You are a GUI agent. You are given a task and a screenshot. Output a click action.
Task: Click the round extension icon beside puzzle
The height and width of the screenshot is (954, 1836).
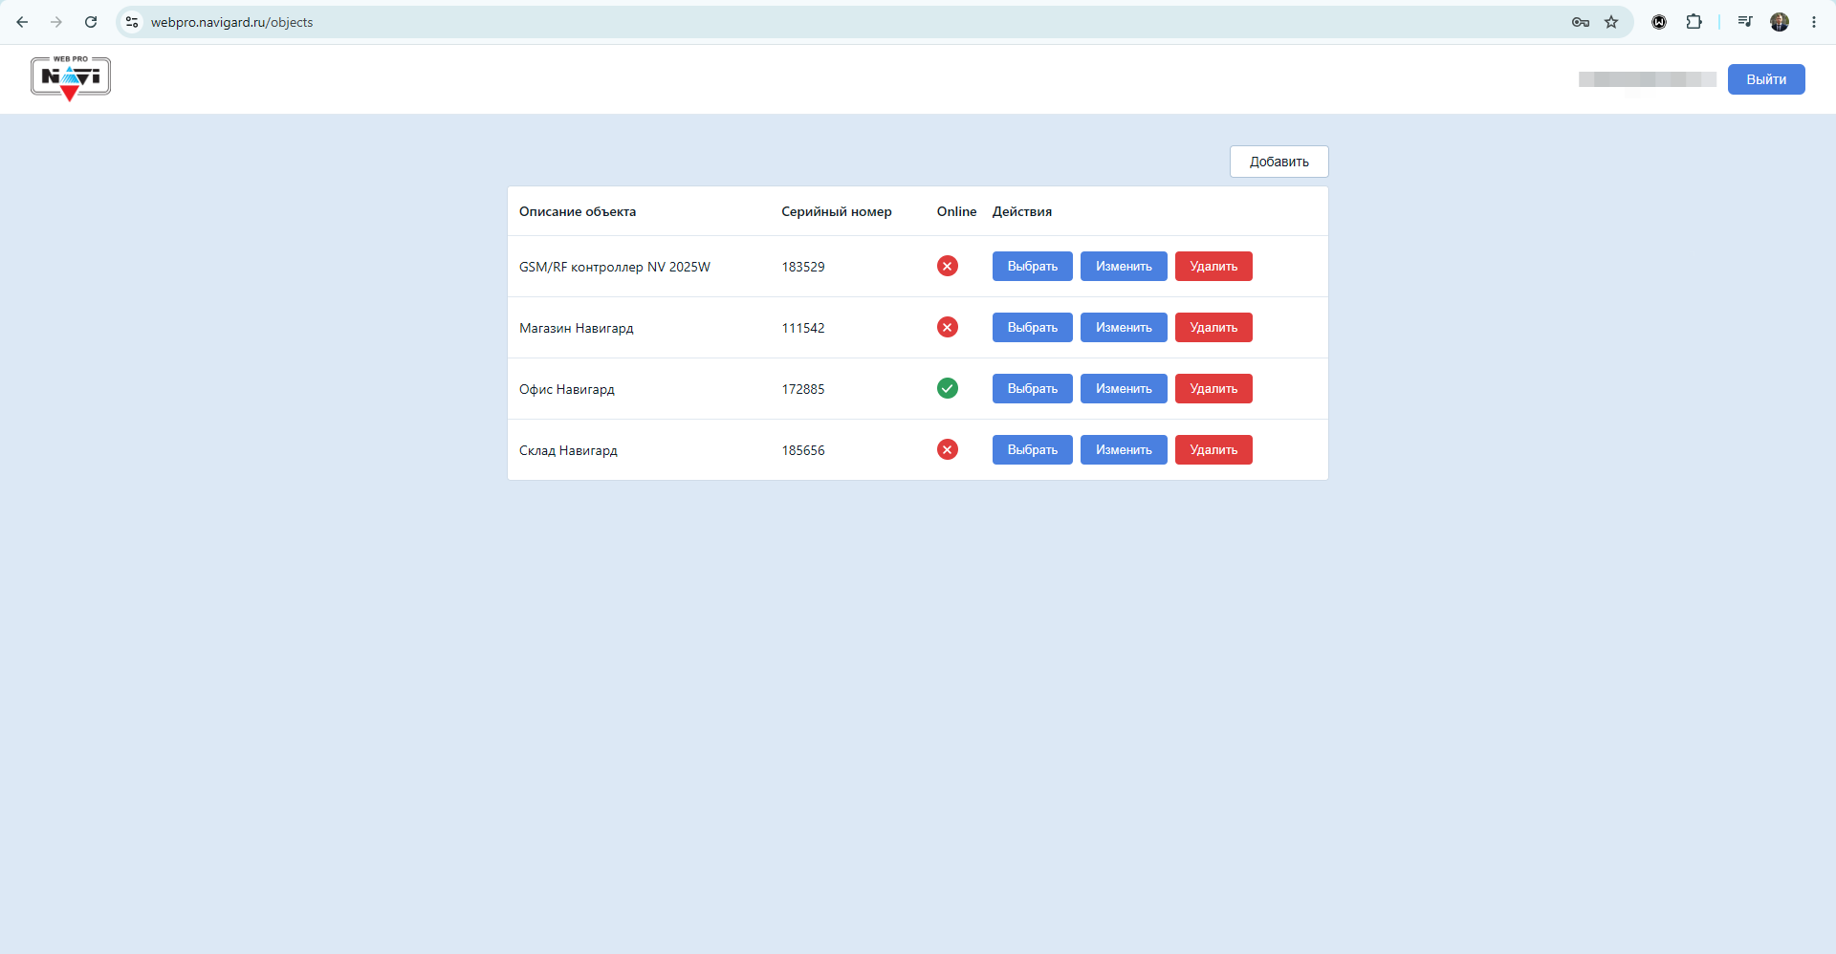click(1659, 22)
